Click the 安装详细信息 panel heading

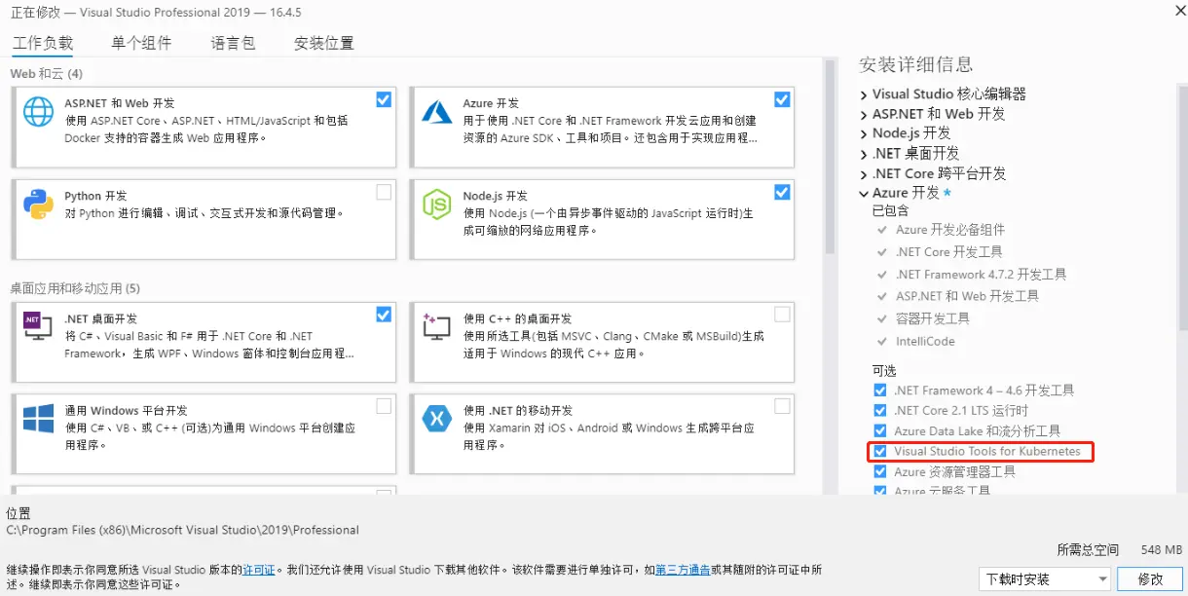click(x=915, y=64)
